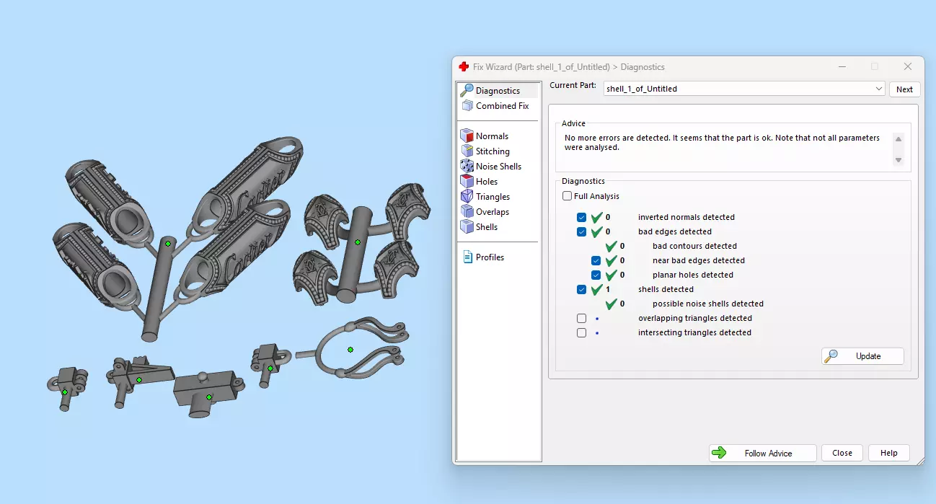Image resolution: width=936 pixels, height=504 pixels.
Task: Click the Close button at dialog bottom
Action: [x=842, y=454]
